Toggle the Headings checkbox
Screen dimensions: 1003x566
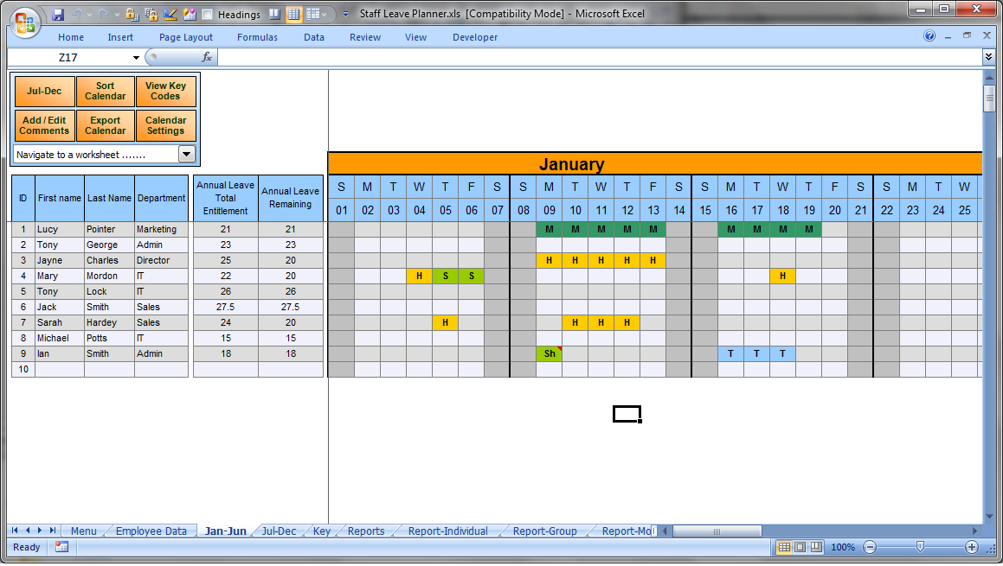click(x=208, y=15)
